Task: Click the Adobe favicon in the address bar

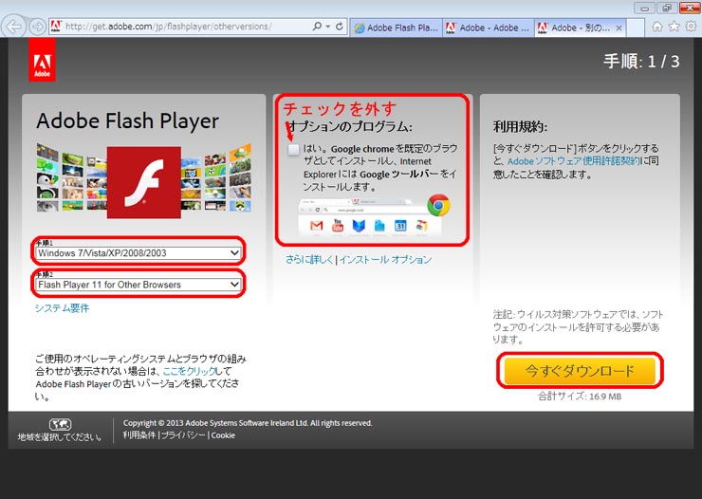Action: coord(56,27)
